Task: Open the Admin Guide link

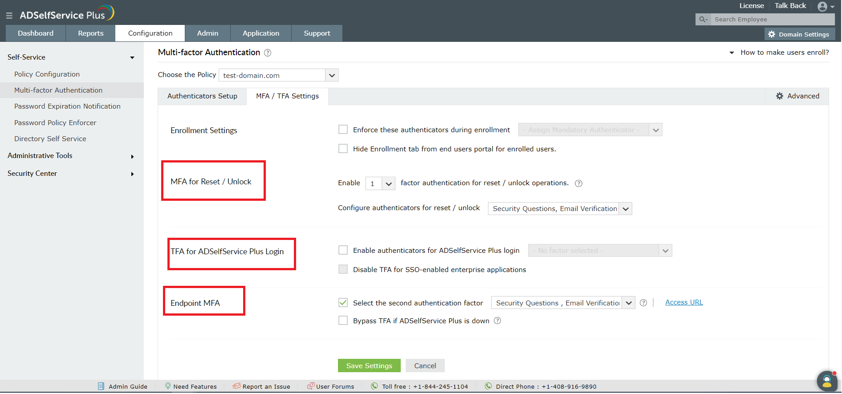Action: 128,386
